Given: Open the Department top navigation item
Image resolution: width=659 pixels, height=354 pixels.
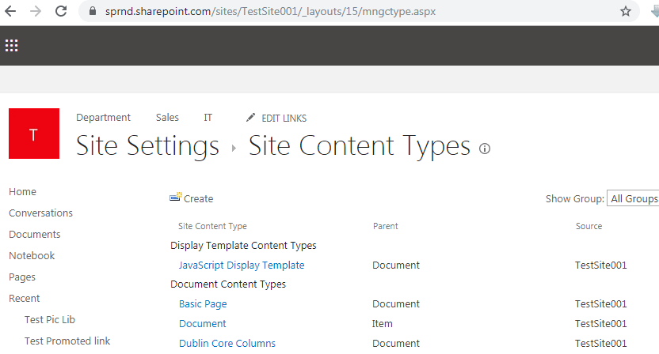Looking at the screenshot, I should [104, 118].
